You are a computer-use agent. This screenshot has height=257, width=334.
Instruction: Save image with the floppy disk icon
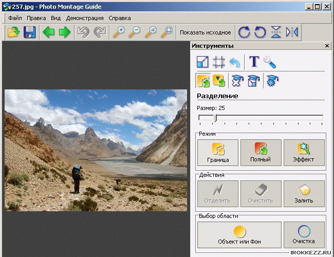29,32
